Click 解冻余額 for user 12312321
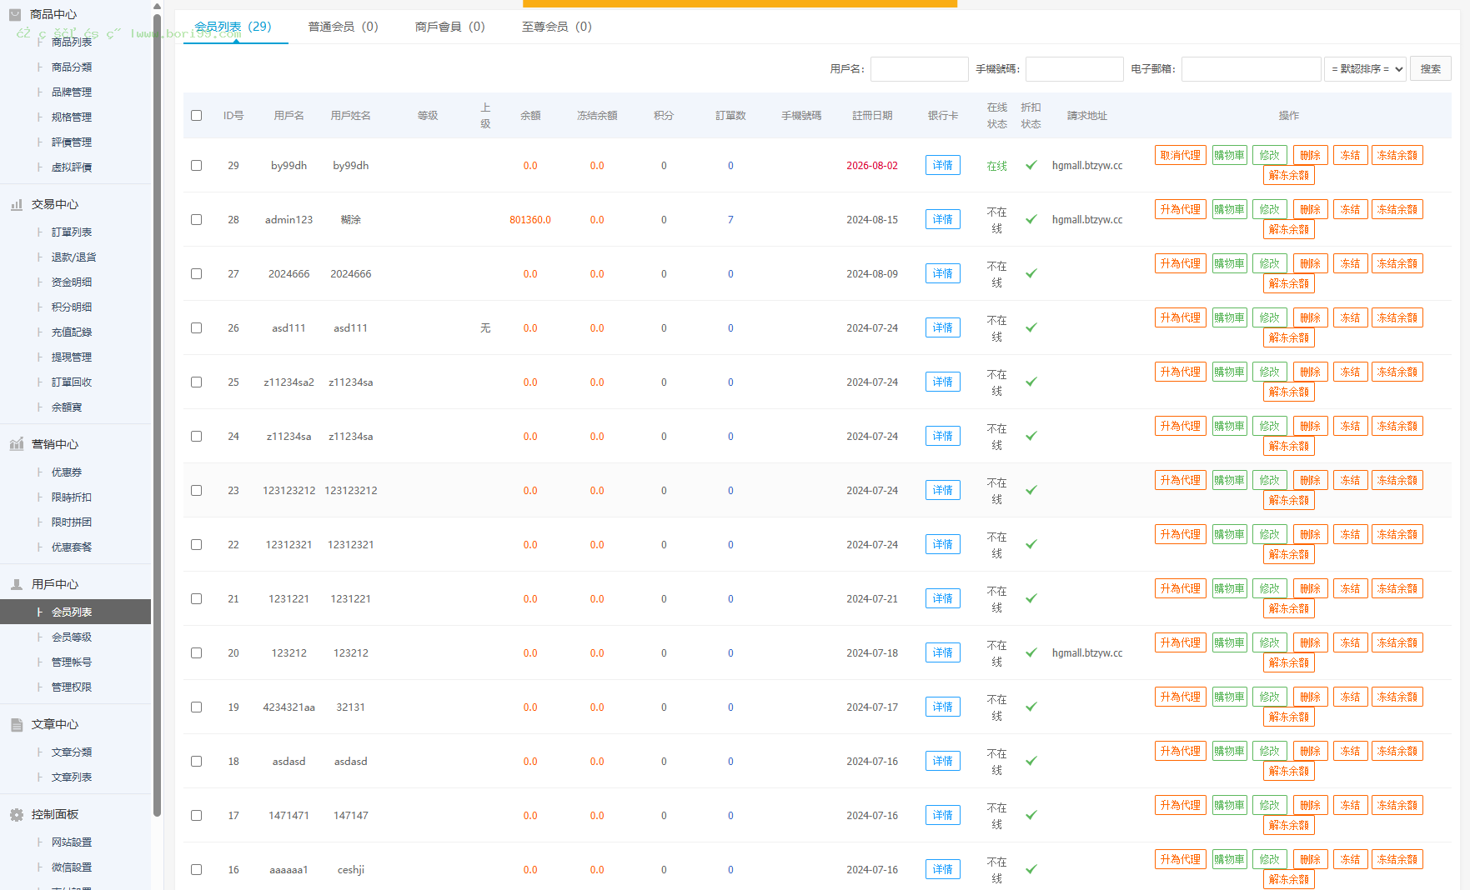This screenshot has height=890, width=1470. coord(1289,554)
